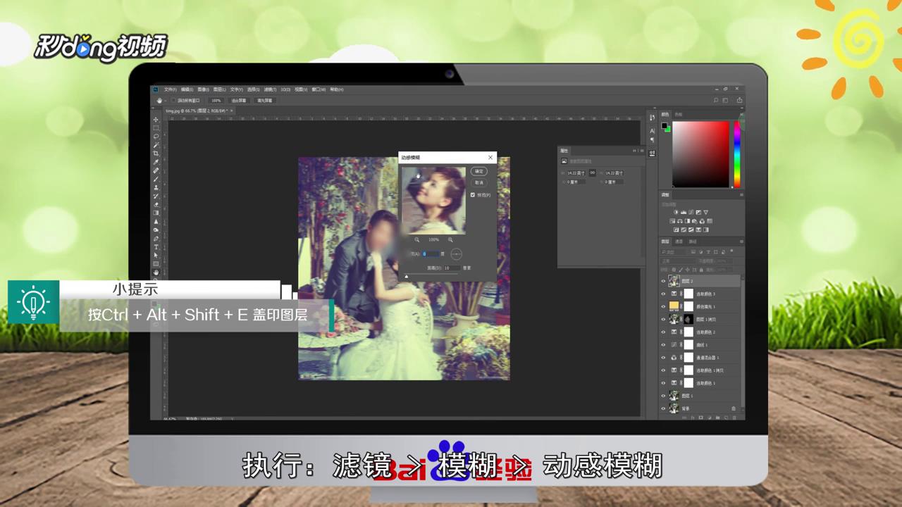Open the Color panel menu
Screen dimensions: 902x507
tap(741, 114)
